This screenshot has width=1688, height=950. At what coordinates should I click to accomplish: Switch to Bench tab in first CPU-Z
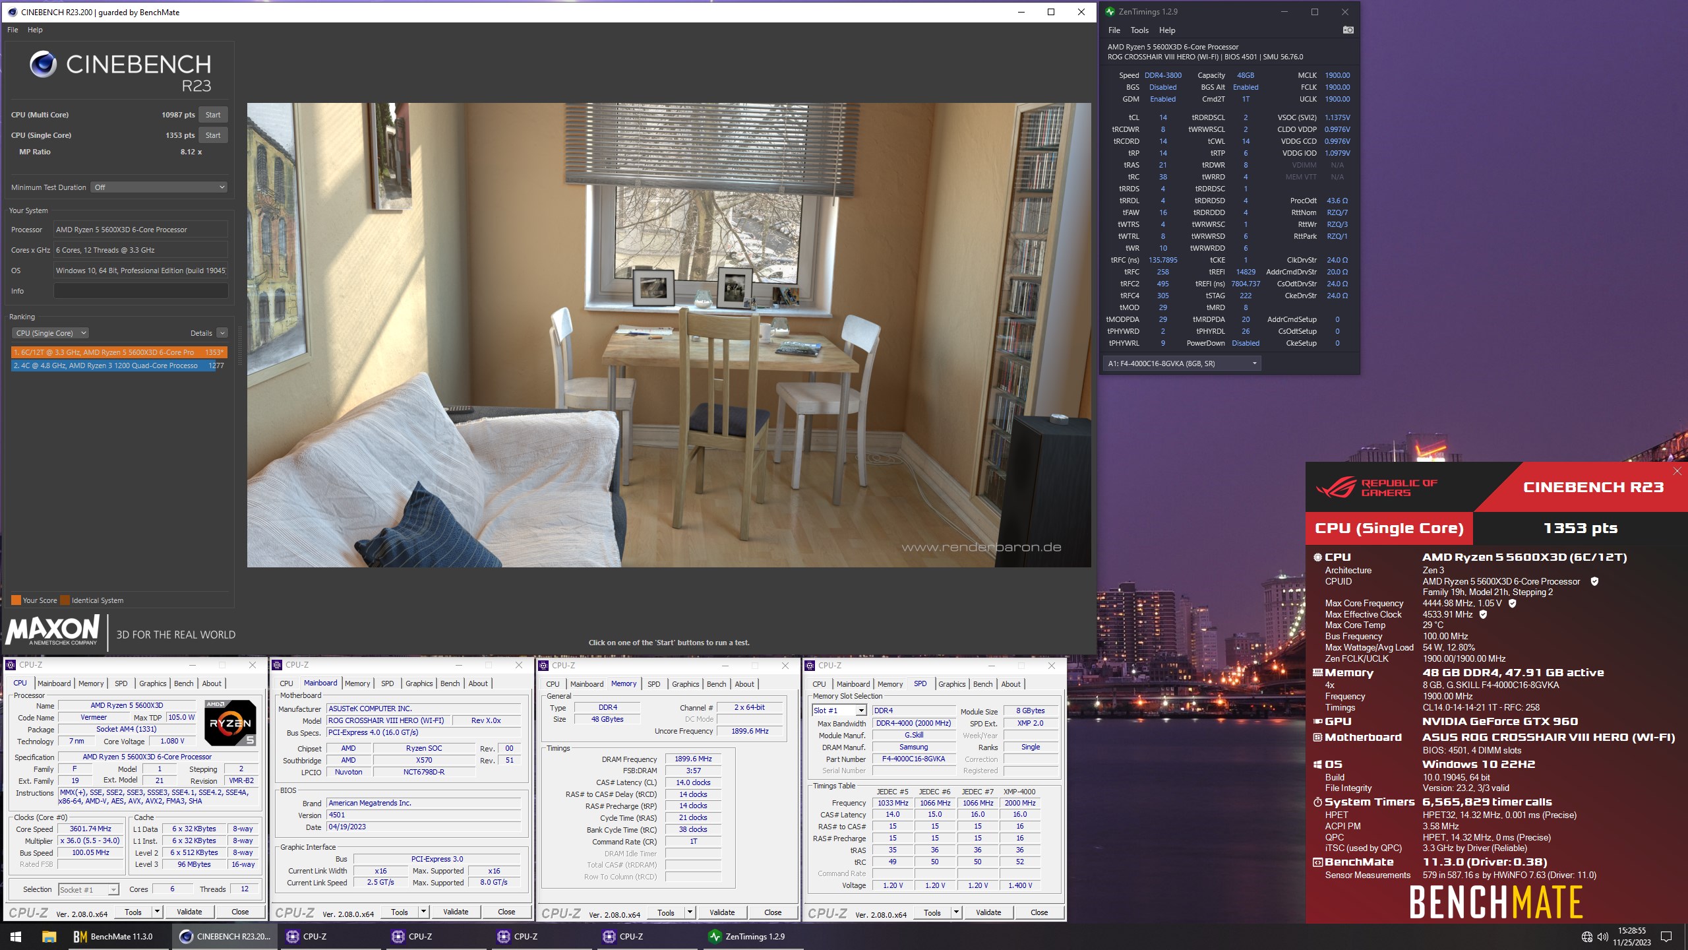(184, 683)
